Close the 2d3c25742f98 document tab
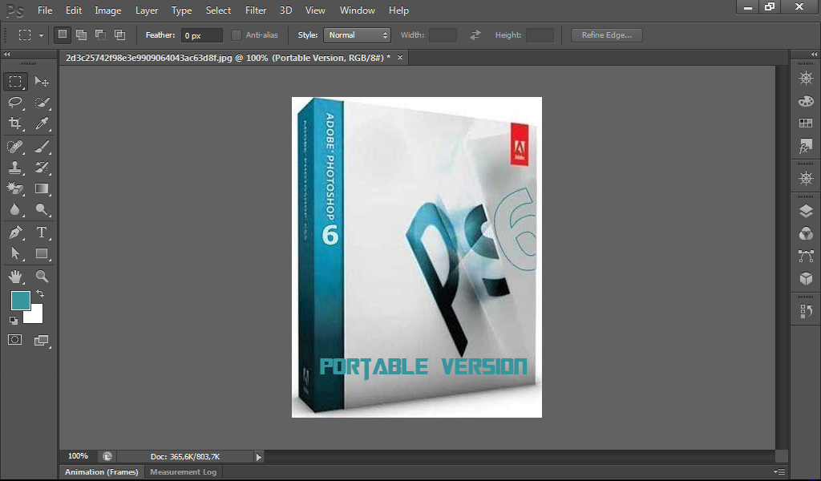Screen dimensions: 821x481 pos(400,58)
